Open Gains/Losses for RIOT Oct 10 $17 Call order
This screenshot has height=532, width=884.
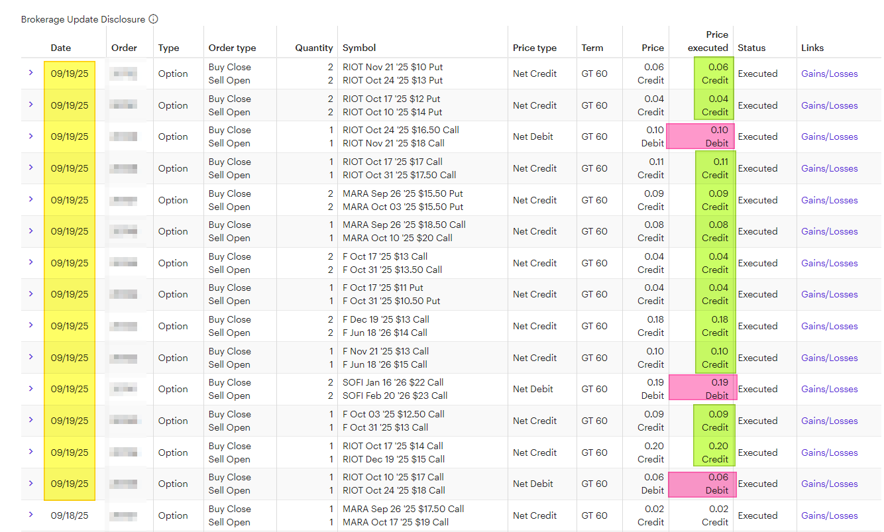tap(829, 484)
